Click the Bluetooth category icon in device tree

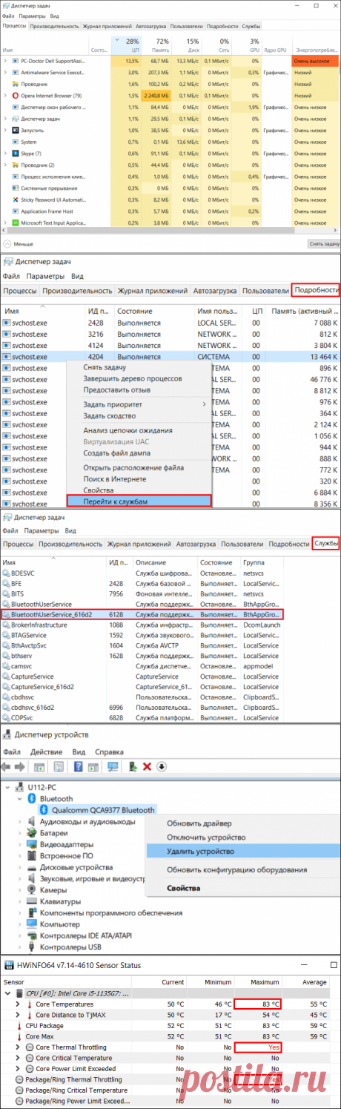(x=32, y=799)
